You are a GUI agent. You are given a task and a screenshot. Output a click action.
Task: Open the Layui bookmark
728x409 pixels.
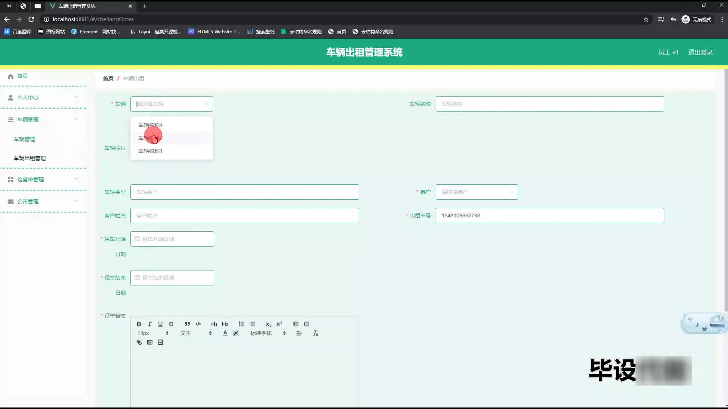156,32
